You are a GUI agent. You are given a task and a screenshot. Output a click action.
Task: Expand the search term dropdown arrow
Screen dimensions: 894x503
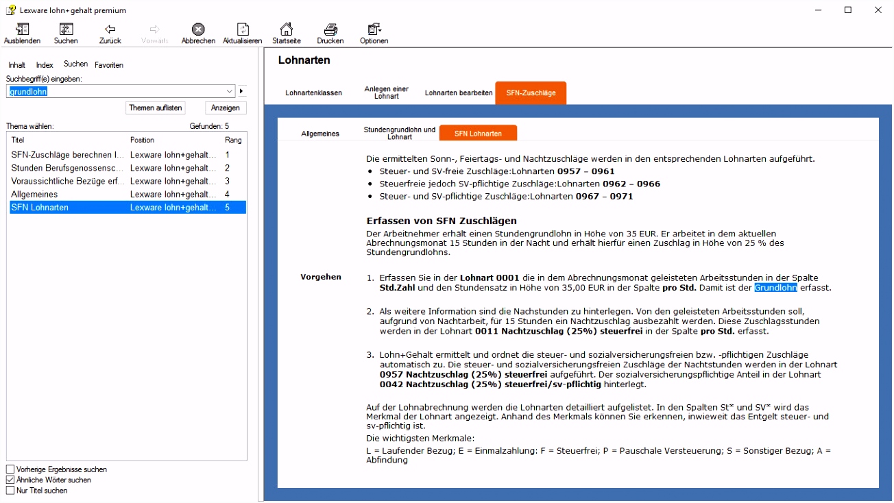pyautogui.click(x=230, y=91)
